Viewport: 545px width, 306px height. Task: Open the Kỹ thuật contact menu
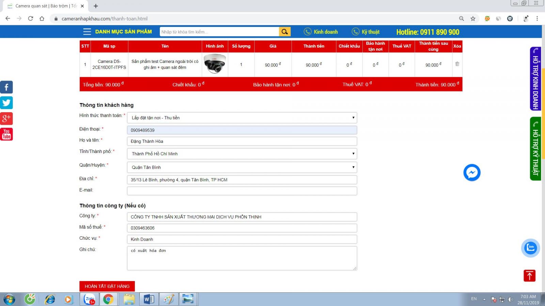pos(365,32)
